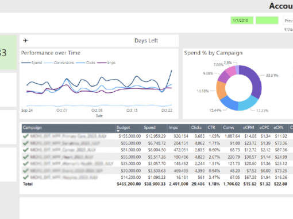Click the empty green end date field

click(x=267, y=20)
